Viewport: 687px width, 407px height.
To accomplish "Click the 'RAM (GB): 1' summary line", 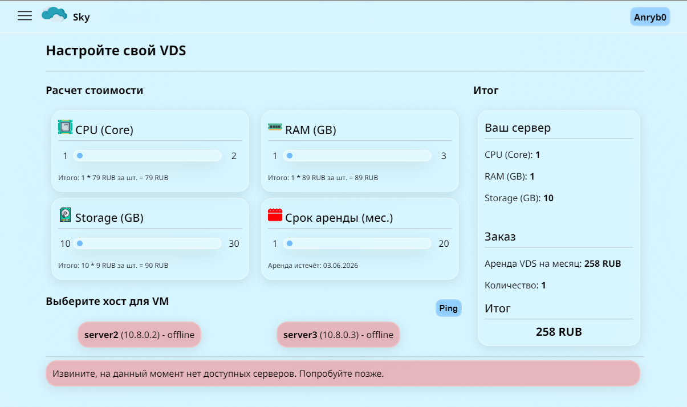I will [510, 177].
